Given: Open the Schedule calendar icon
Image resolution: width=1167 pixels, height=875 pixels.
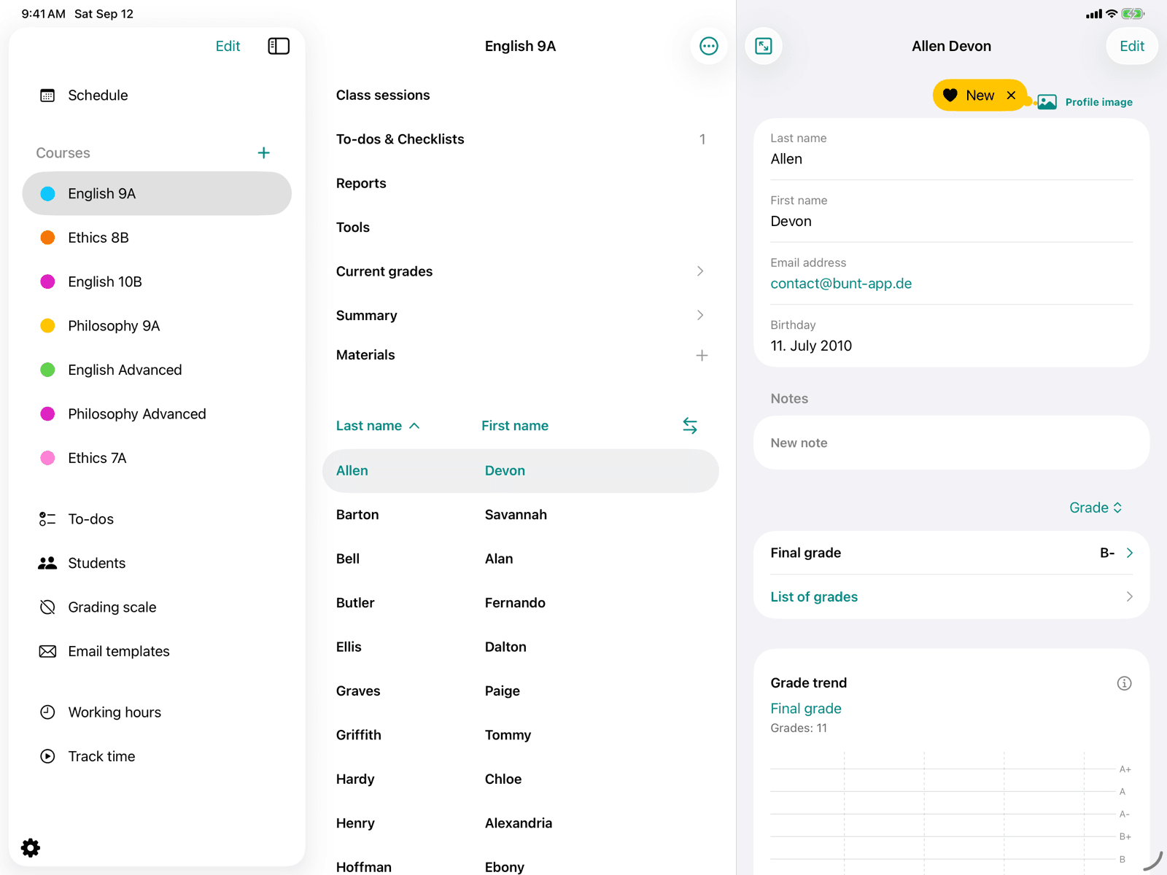Looking at the screenshot, I should pyautogui.click(x=47, y=96).
